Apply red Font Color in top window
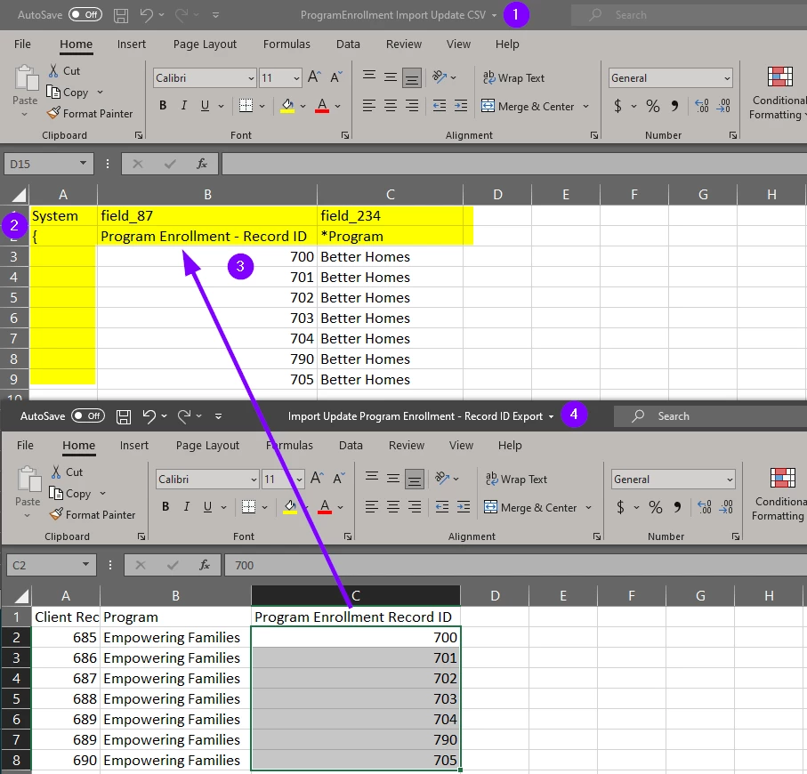Screen dimensions: 807x774 [322, 106]
